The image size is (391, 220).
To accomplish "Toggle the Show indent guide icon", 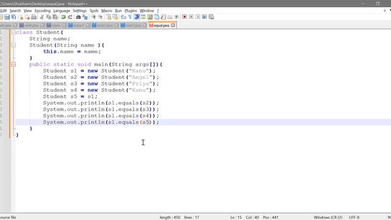I will 137,17.
